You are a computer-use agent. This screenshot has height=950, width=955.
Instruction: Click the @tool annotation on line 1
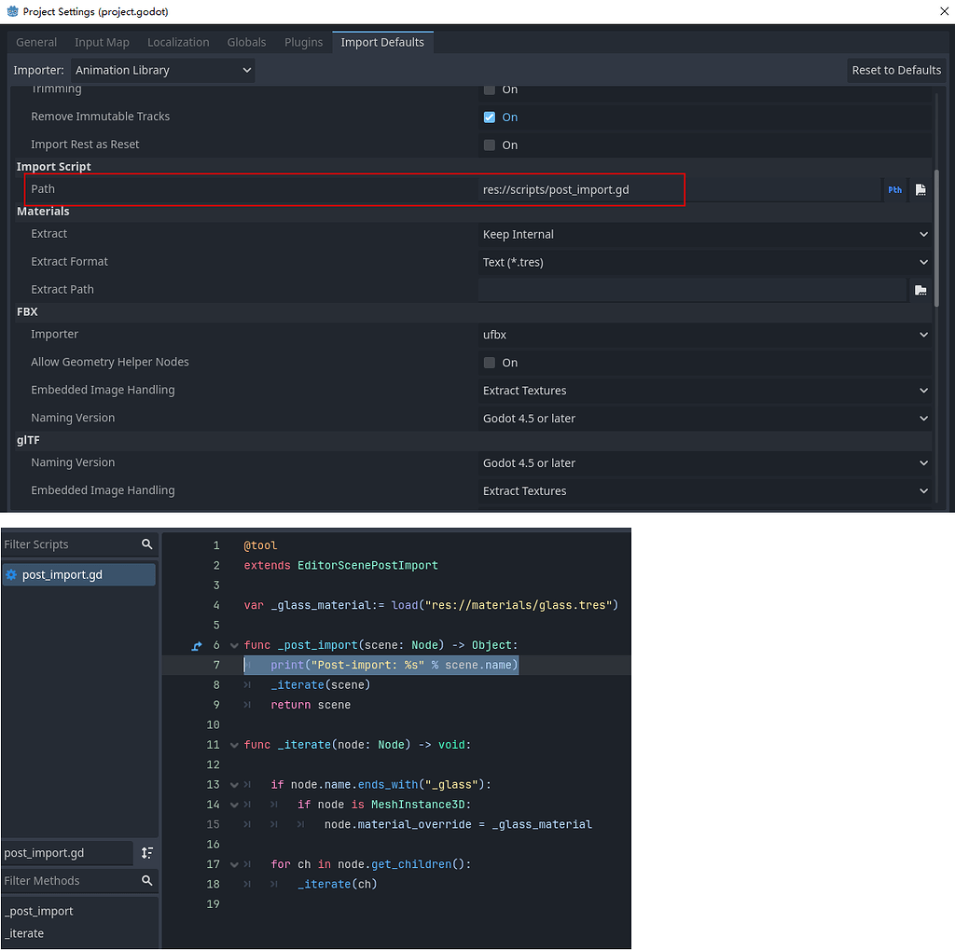pos(260,545)
